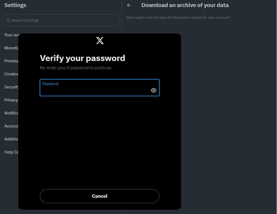Screen dimensions: 277x214
Task: Click the Verify your password heading
Action: point(82,58)
